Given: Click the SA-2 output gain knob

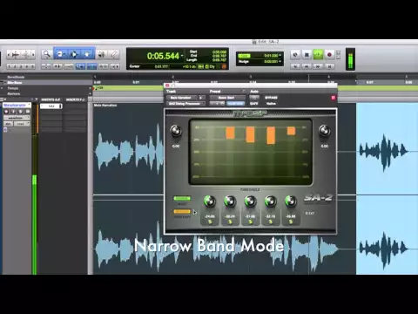Looking at the screenshot, I should tap(324, 131).
